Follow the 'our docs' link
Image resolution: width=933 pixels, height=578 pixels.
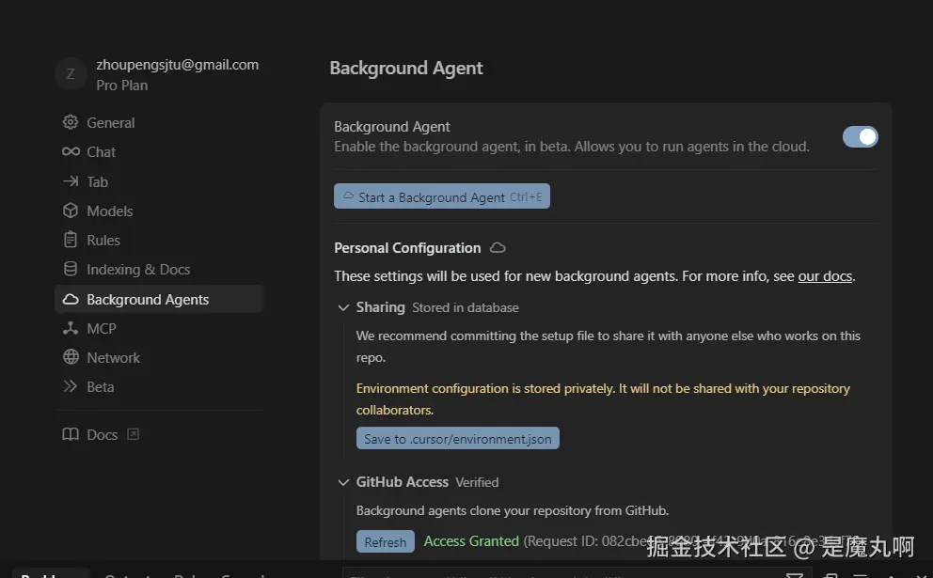pos(825,276)
